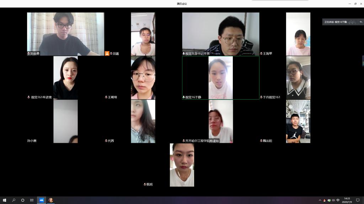Open the Windows Start menu
The width and height of the screenshot is (364, 204).
coord(5,200)
